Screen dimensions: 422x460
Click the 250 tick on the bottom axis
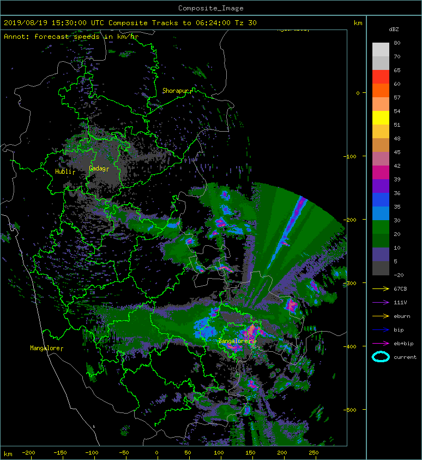click(x=314, y=453)
